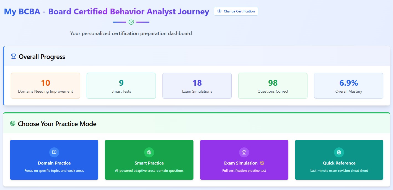393x190 pixels.
Task: Select the trophy icon beside Overall Progress heading
Action: click(x=13, y=56)
